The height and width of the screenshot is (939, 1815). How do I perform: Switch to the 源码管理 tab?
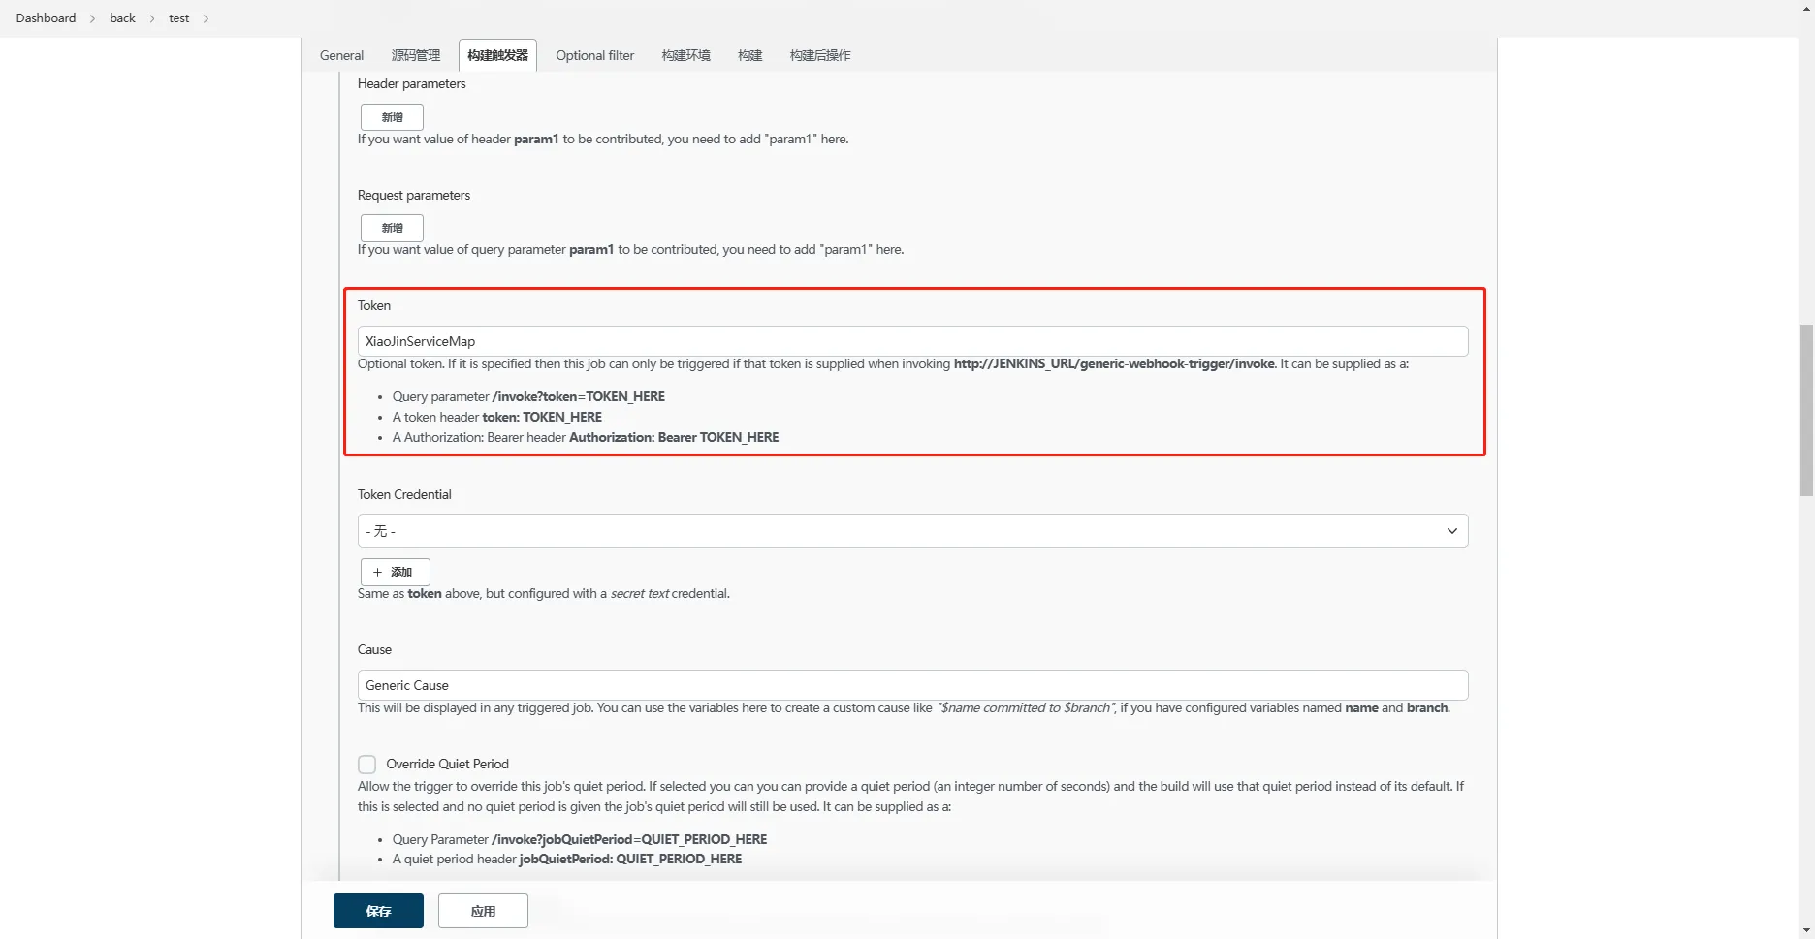(x=415, y=55)
